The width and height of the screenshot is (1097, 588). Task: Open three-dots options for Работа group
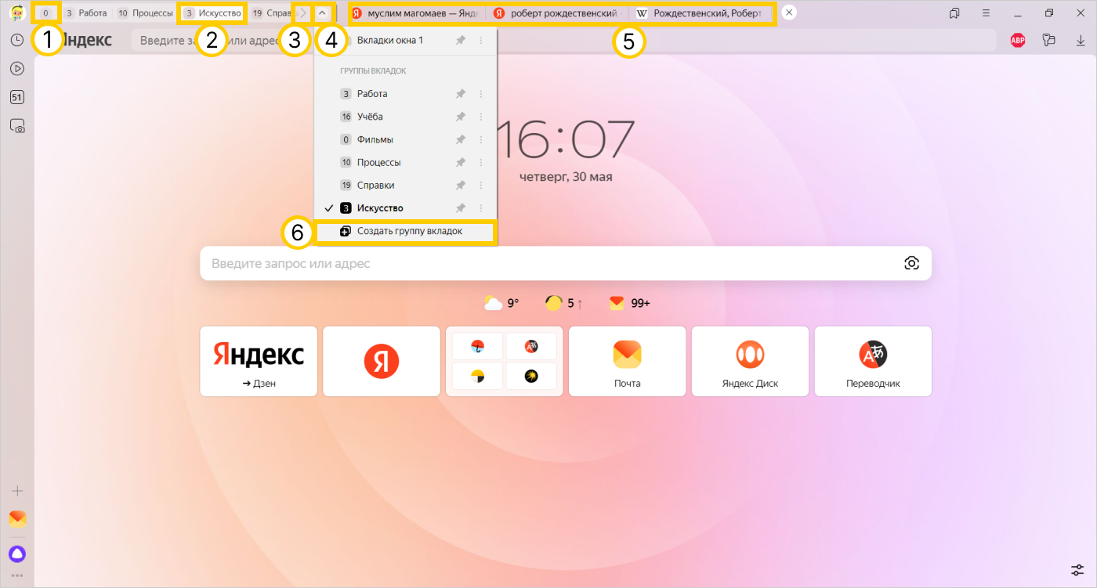(x=481, y=94)
